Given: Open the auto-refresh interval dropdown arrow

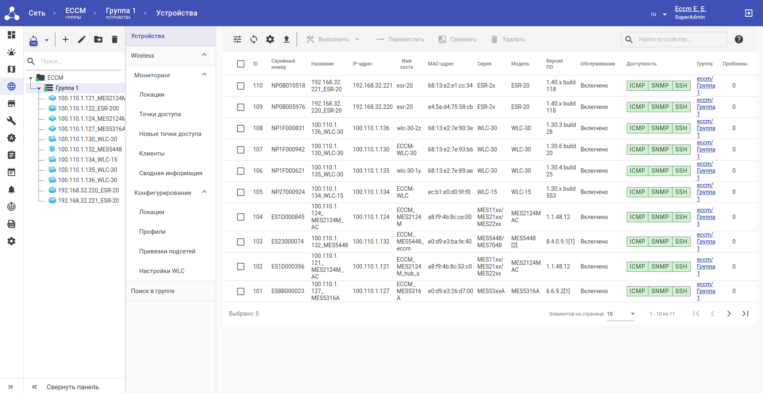Looking at the screenshot, I should tap(47, 40).
